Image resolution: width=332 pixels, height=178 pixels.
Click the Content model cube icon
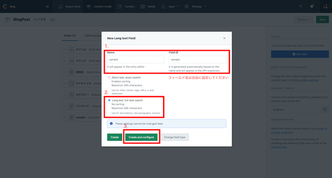[89, 7]
